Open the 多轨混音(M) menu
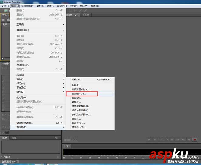 [28, 6]
